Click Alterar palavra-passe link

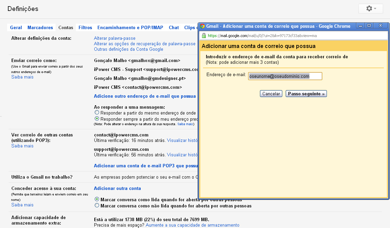[115, 38]
